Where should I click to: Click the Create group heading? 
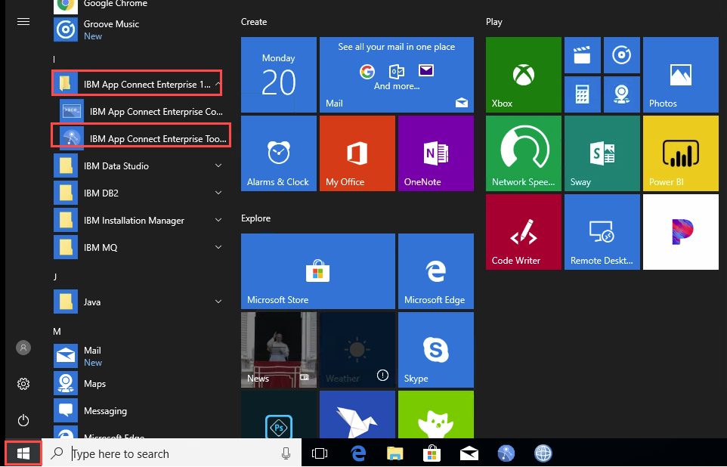pyautogui.click(x=254, y=22)
